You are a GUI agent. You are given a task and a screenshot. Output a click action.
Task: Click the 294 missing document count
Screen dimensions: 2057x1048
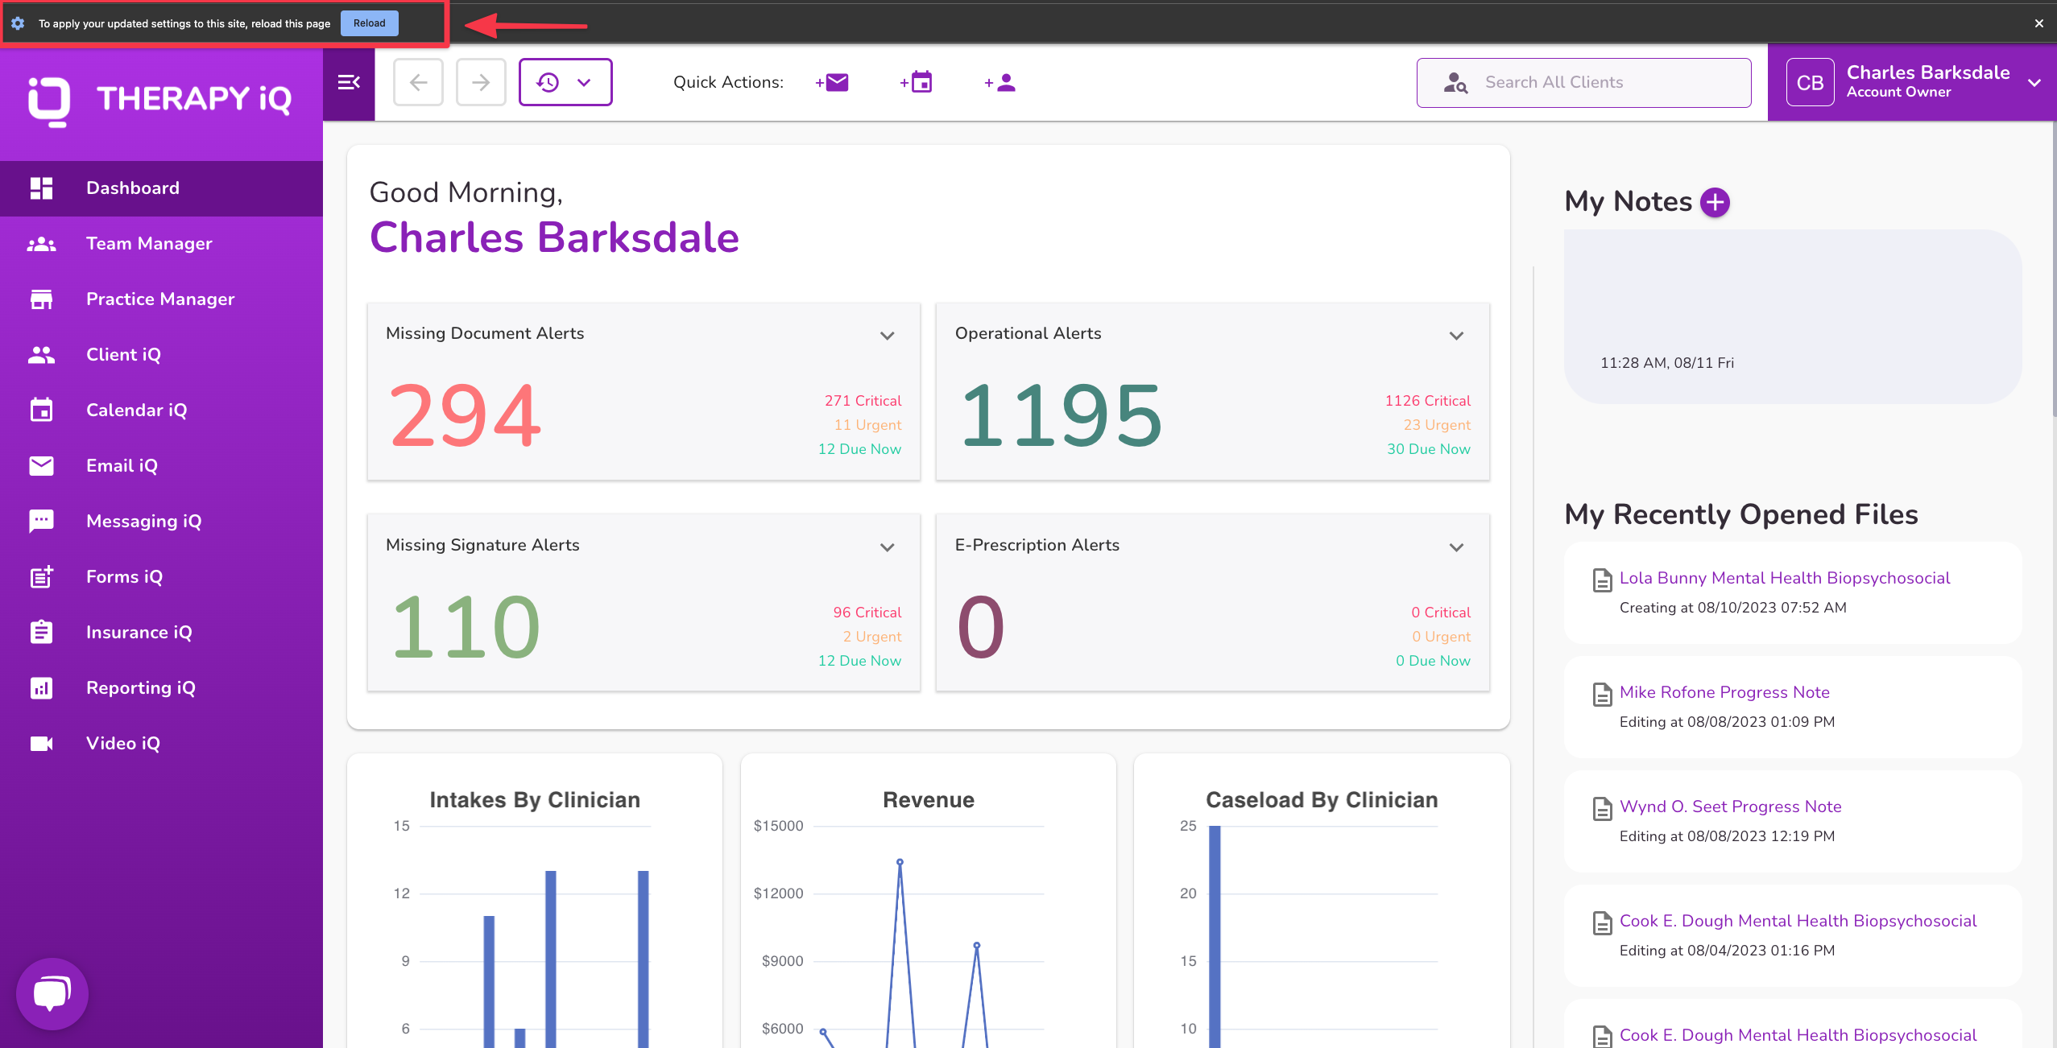466,415
